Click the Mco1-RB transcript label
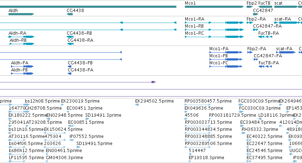 coord(194,26)
